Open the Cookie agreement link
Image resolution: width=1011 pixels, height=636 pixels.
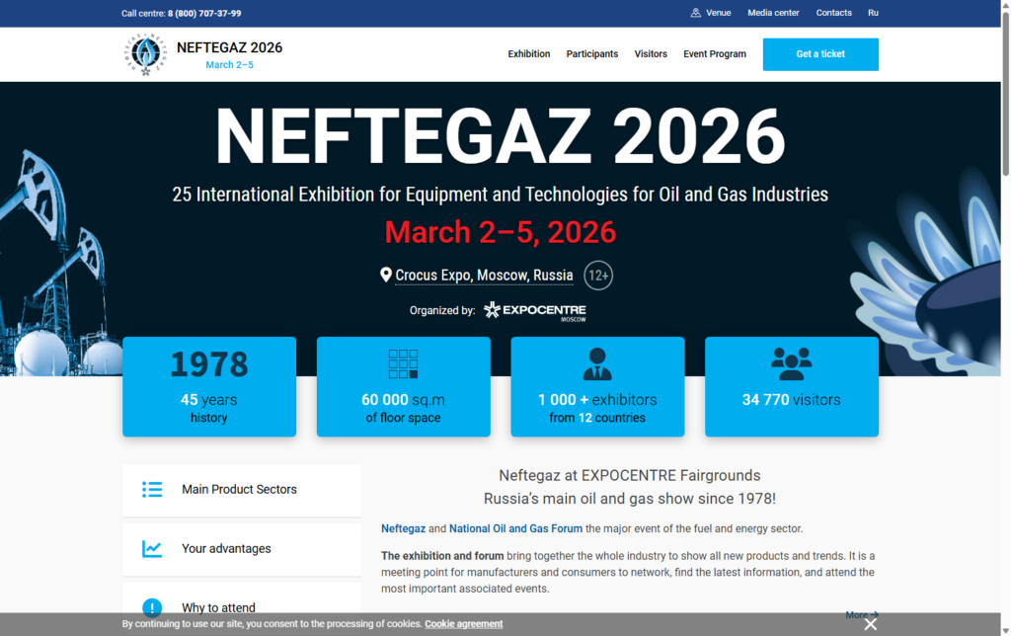point(463,624)
